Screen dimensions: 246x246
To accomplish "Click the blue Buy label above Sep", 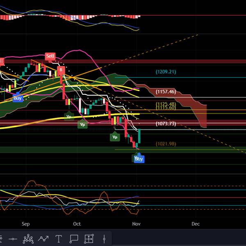I will 18,98.
